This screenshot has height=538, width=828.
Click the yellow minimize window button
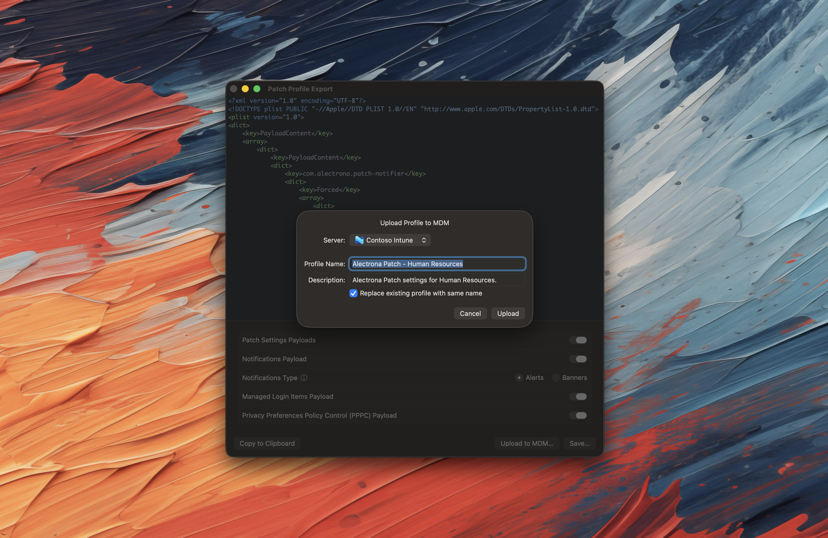pos(245,89)
